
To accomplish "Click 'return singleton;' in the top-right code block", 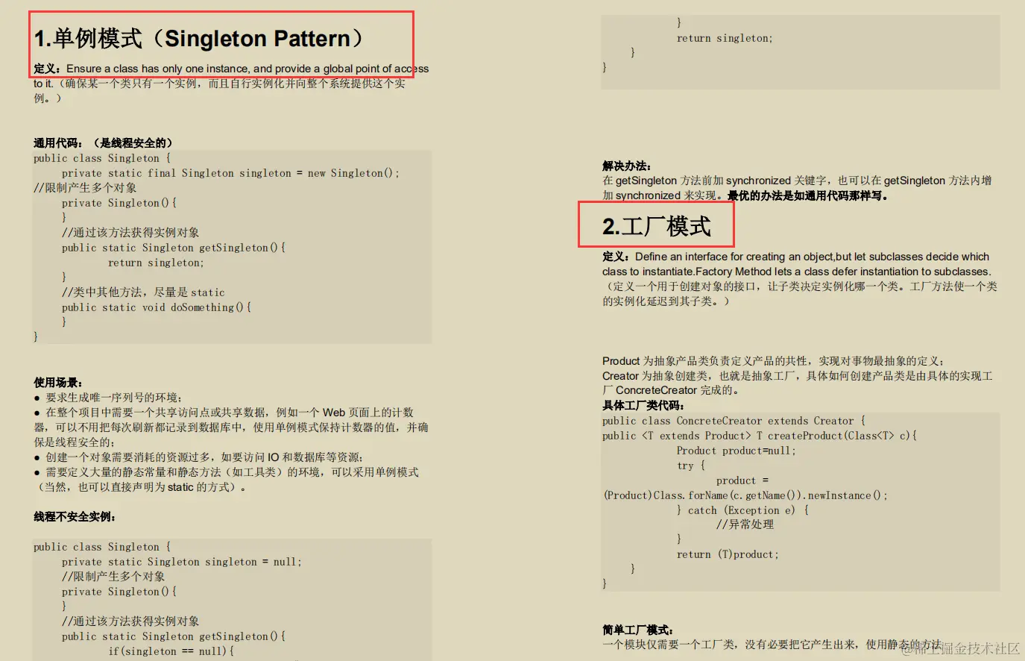I will [x=725, y=38].
